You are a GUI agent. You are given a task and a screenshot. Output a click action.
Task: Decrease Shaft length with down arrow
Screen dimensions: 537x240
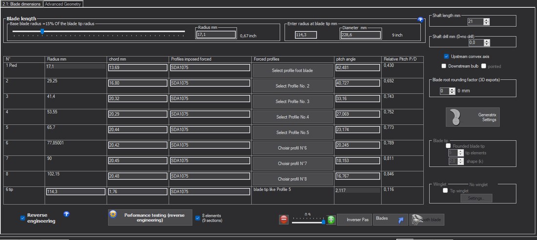click(487, 23)
